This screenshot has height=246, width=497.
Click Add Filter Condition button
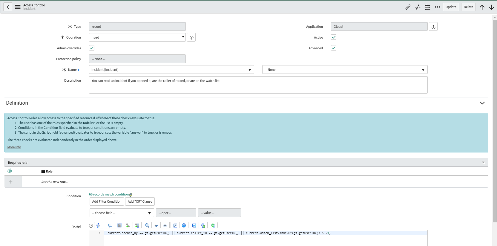107,201
